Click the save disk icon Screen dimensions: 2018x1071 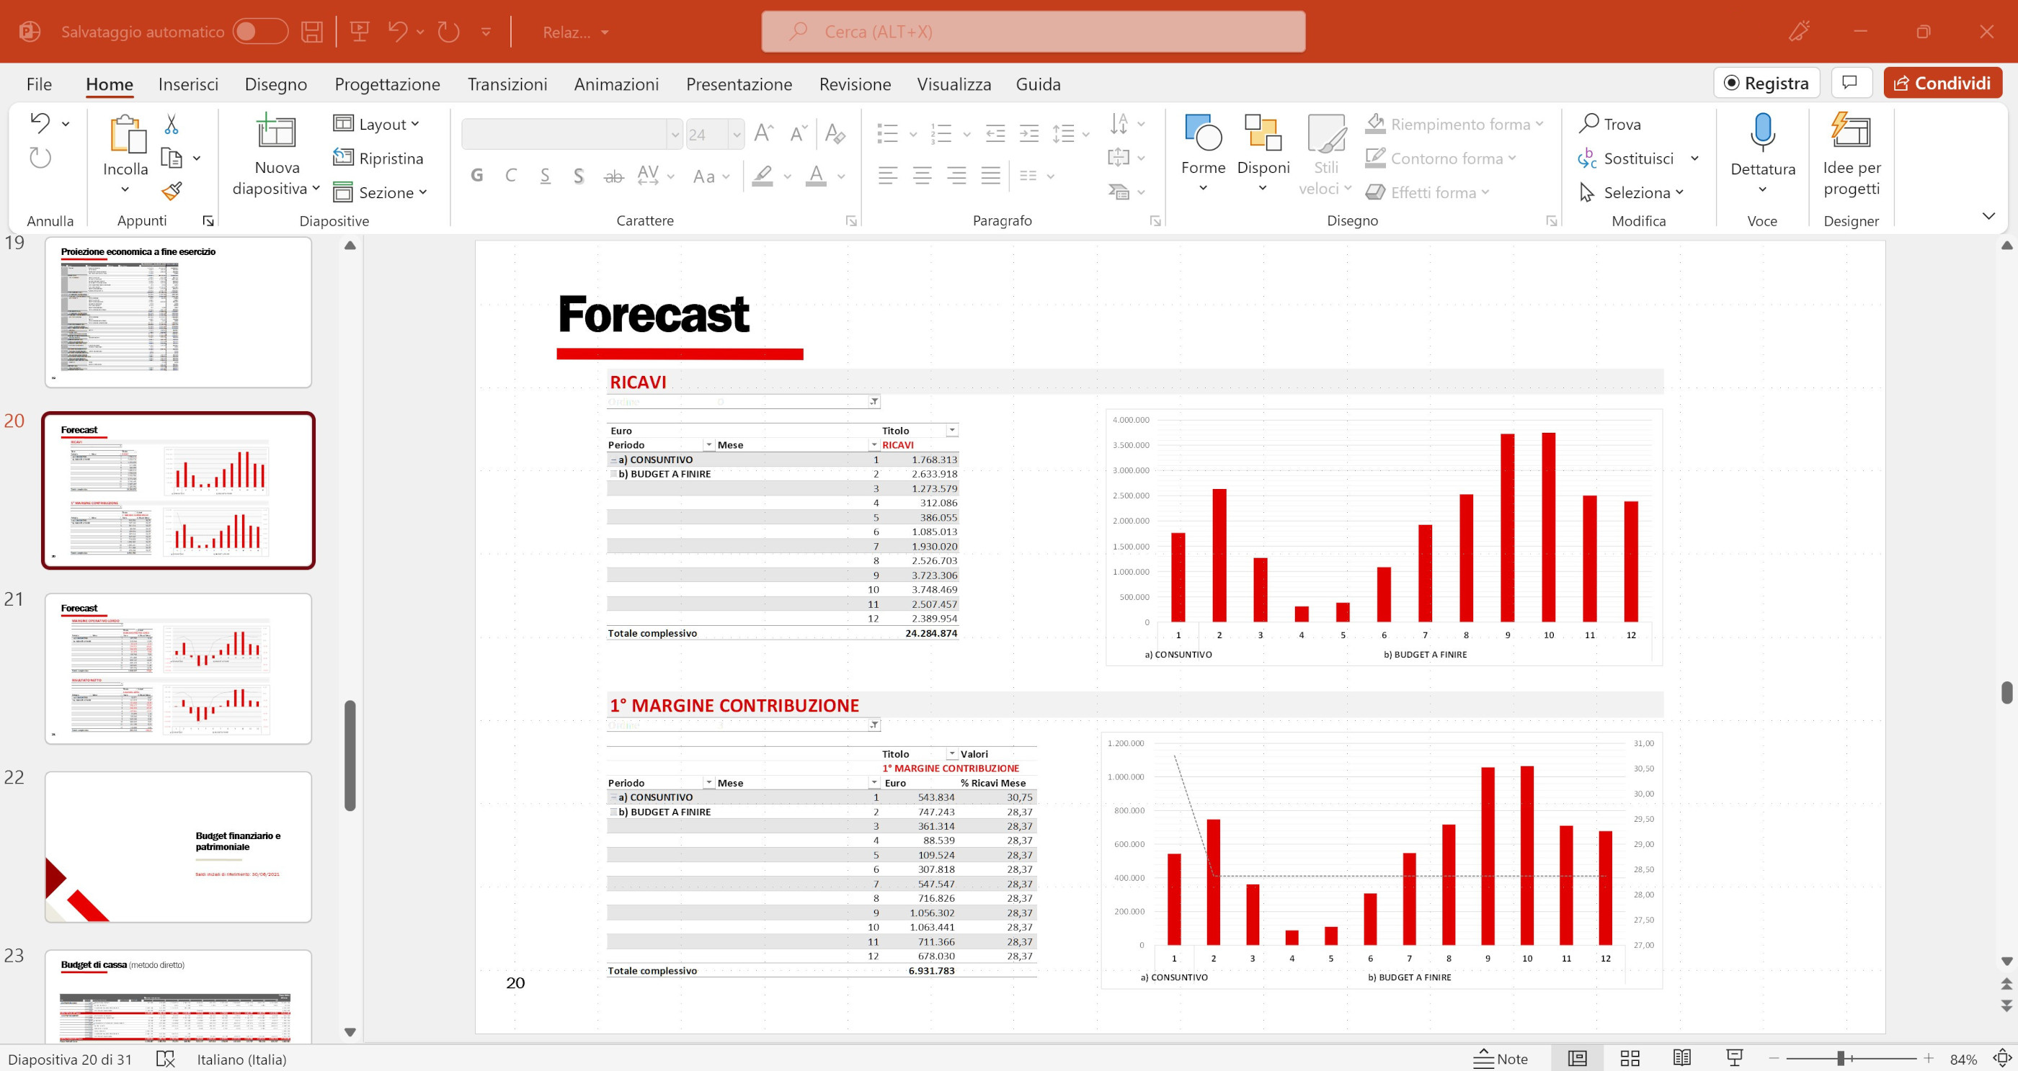(312, 32)
